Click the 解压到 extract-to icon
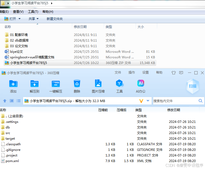This screenshot has height=169, width=205. (34, 84)
